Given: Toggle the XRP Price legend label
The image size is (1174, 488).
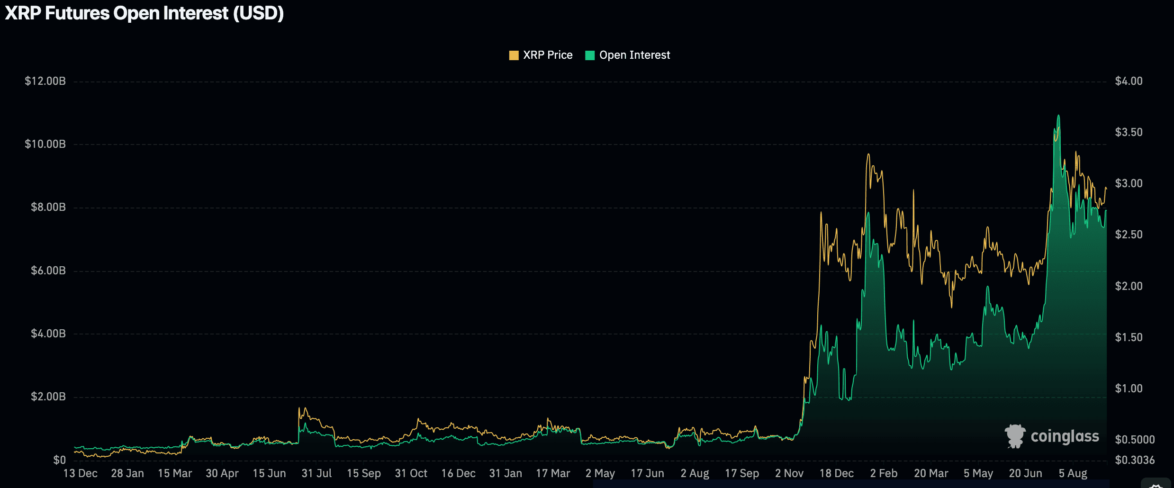Looking at the screenshot, I should (x=547, y=55).
